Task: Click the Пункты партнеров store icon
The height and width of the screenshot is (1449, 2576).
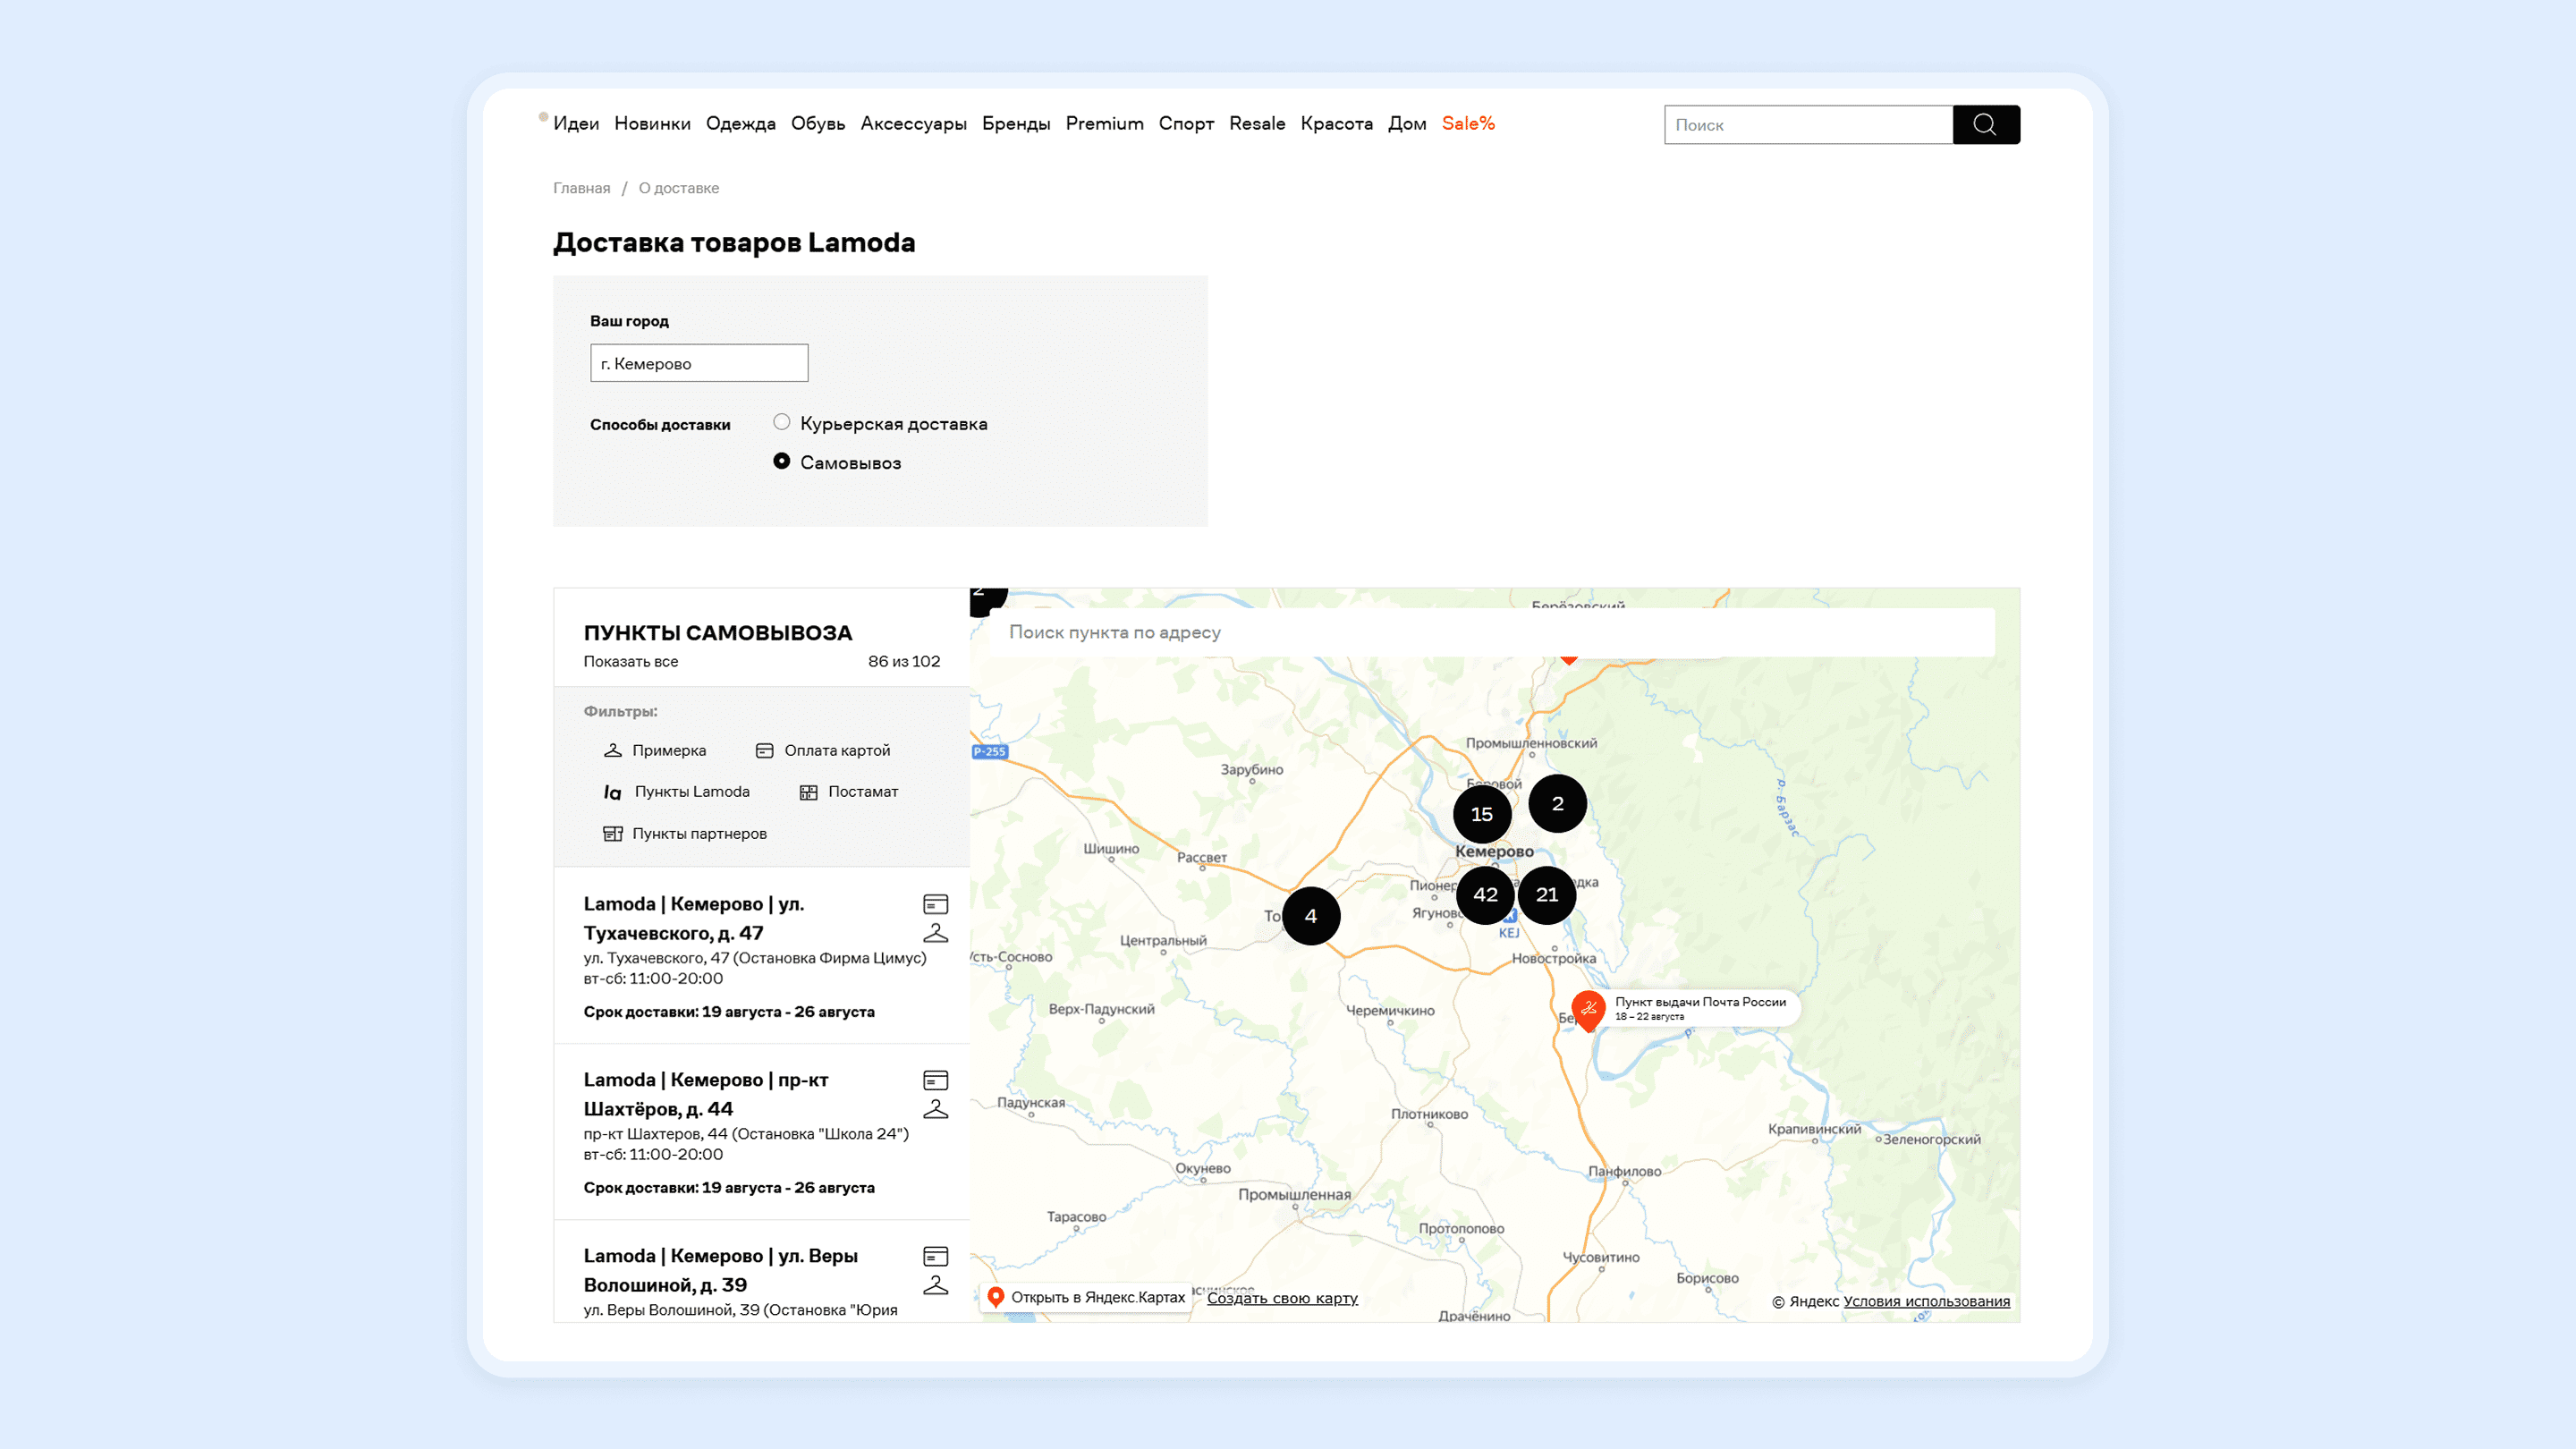Action: click(613, 833)
